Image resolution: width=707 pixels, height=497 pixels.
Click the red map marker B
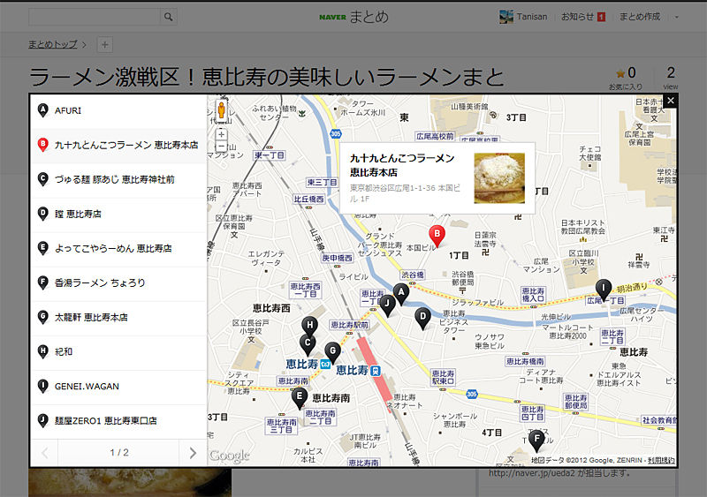[x=437, y=236]
